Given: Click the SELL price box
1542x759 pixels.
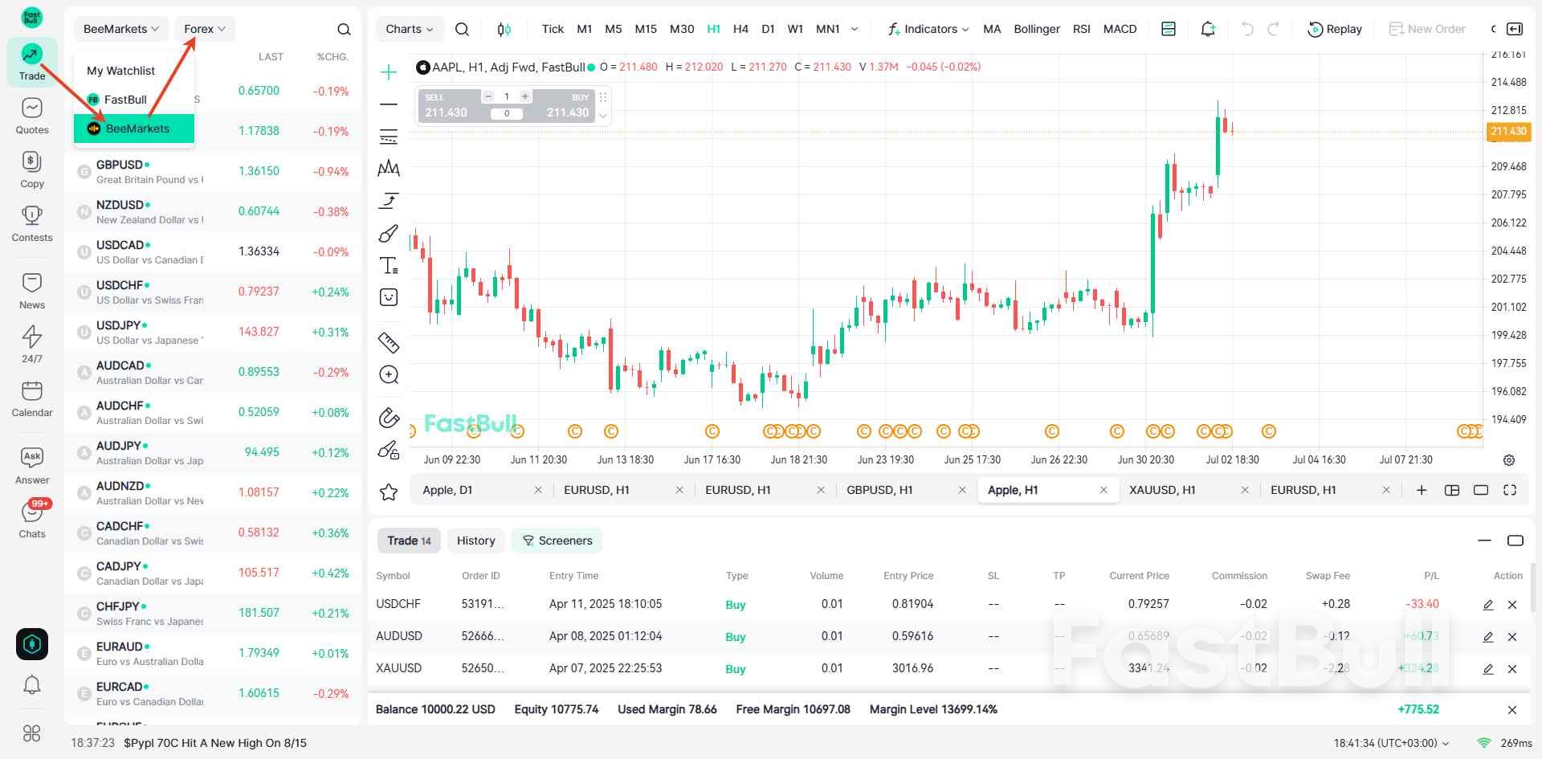Looking at the screenshot, I should pos(447,105).
